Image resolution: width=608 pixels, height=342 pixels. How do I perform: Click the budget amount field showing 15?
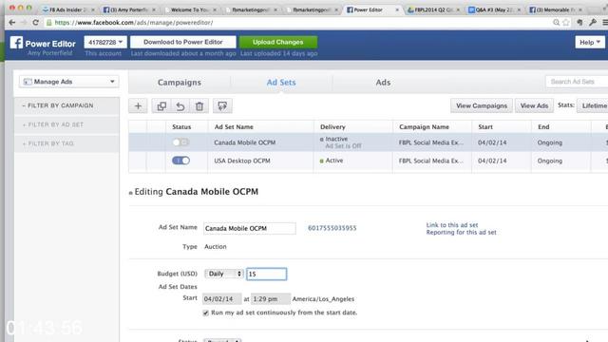[267, 274]
